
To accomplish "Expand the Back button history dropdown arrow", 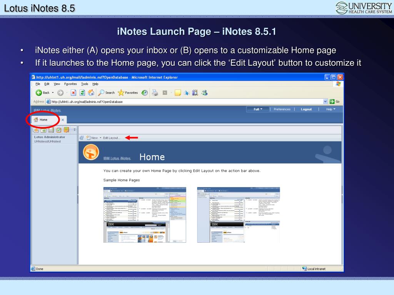I will pos(53,93).
